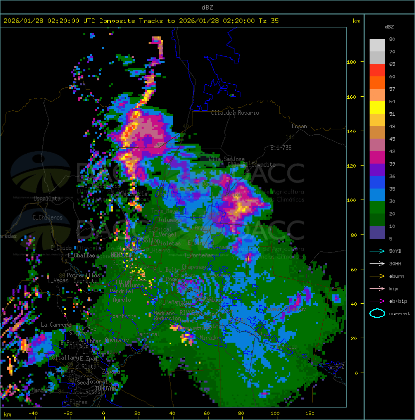Click the yellow eburn arrow in legend

377,276
